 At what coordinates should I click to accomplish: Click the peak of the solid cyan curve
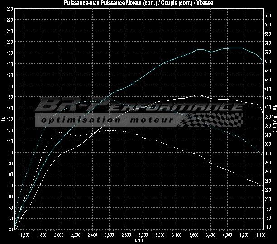click(x=235, y=48)
